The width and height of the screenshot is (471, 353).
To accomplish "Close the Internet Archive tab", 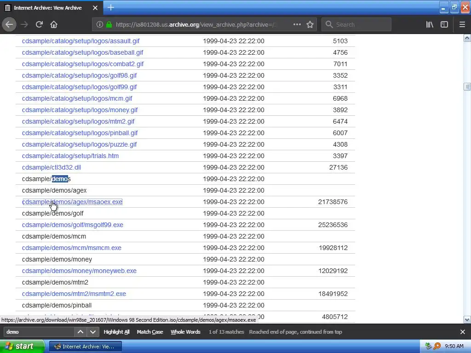I will point(95,8).
